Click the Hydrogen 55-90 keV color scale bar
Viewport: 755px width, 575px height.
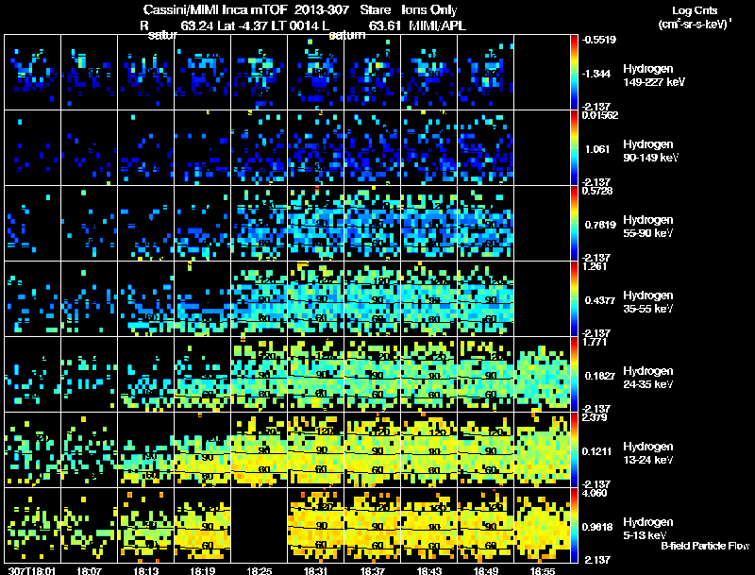[x=574, y=224]
